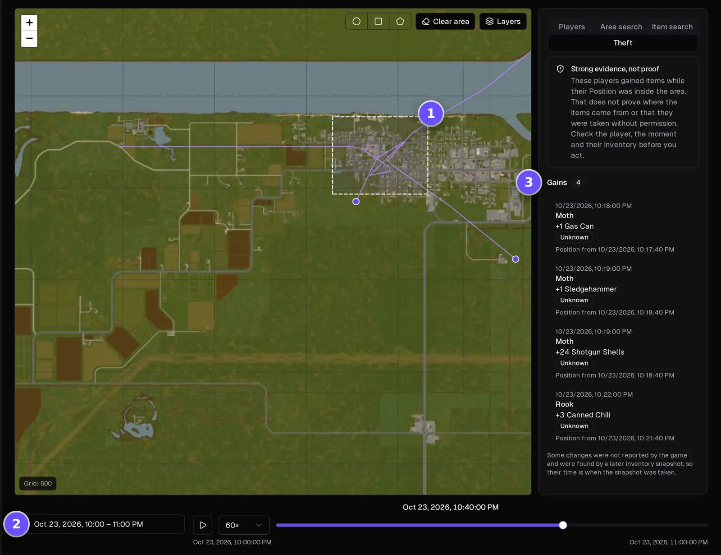Image resolution: width=721 pixels, height=555 pixels.
Task: Open the Layers menu
Action: pyautogui.click(x=503, y=21)
